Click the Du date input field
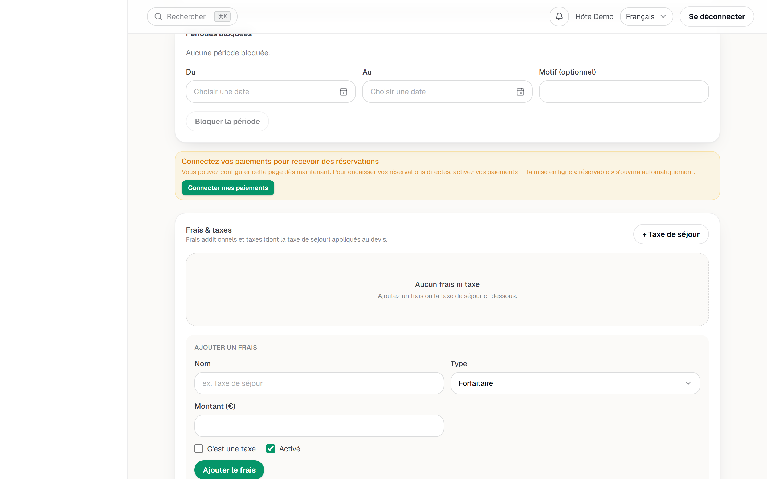767x479 pixels. pyautogui.click(x=271, y=92)
